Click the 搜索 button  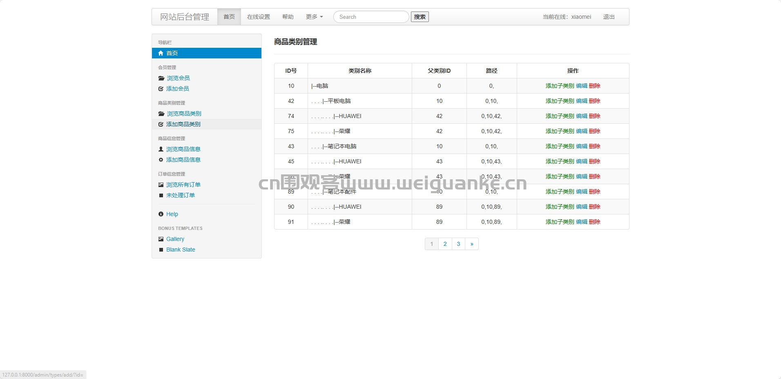(x=420, y=17)
